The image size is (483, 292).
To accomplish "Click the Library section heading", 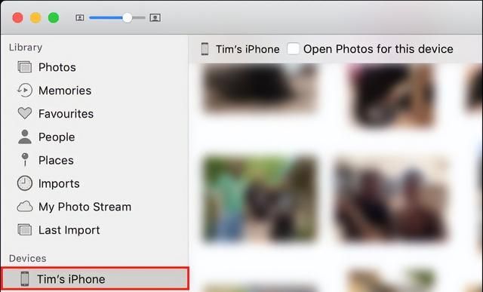I will (x=26, y=48).
